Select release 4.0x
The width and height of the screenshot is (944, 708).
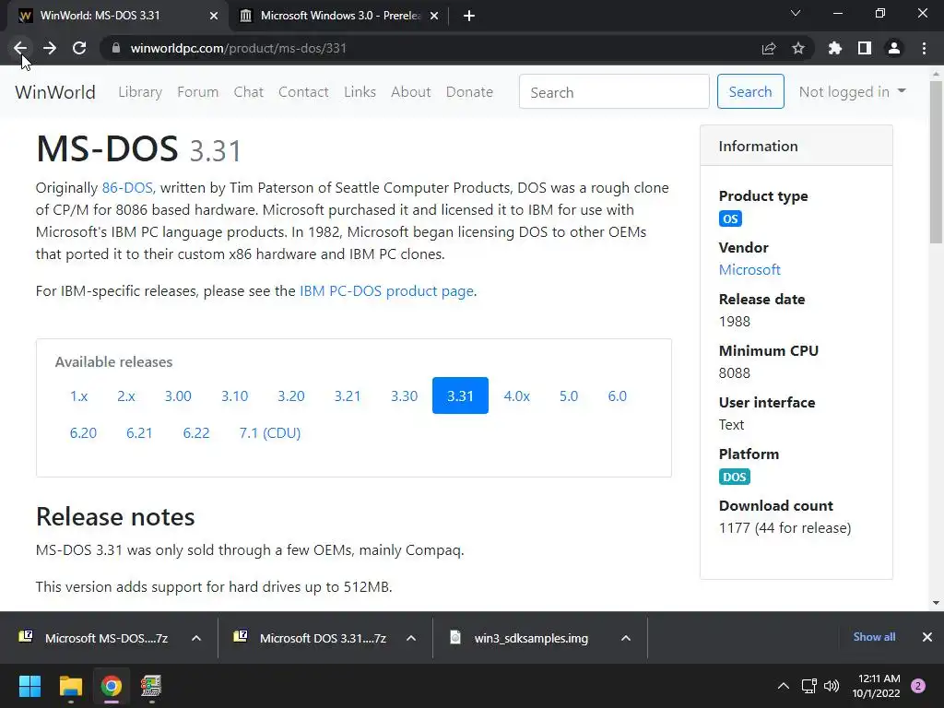pyautogui.click(x=516, y=396)
